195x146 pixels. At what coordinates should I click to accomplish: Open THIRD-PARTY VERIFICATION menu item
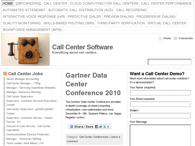(121, 23)
